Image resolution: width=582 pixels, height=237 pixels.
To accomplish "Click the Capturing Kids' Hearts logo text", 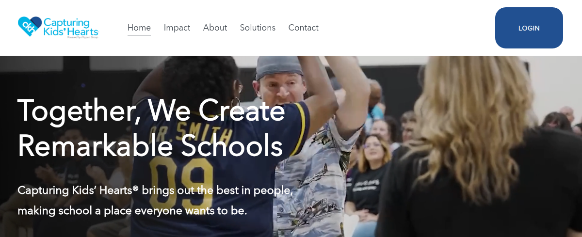I will pos(71,27).
